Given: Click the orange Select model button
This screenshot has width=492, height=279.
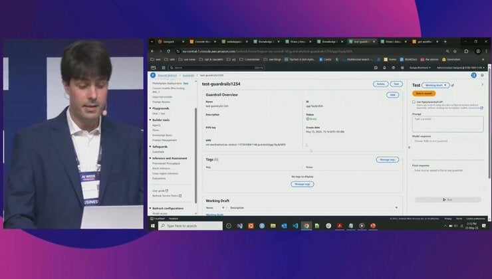Looking at the screenshot, I should coord(424,94).
